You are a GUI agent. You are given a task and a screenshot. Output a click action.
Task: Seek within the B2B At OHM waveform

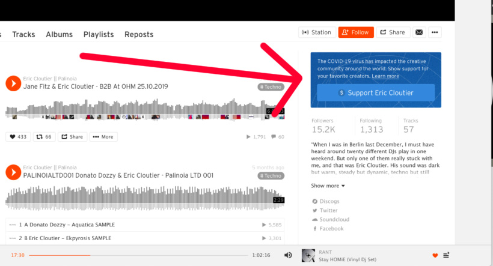[145, 109]
